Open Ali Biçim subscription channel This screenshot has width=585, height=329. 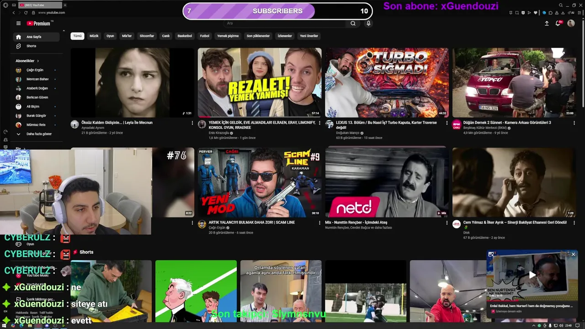coord(33,106)
